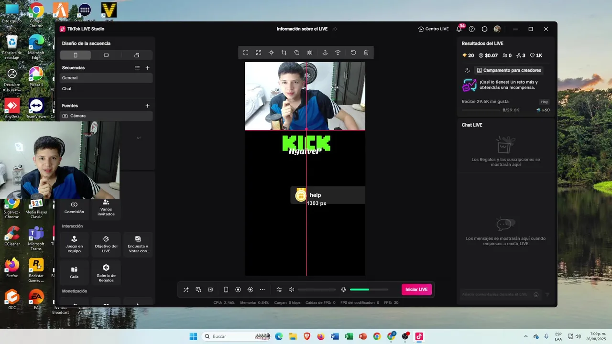Click the media/music overlay icon in bottom bar
The width and height of the screenshot is (612, 344).
coord(198,290)
